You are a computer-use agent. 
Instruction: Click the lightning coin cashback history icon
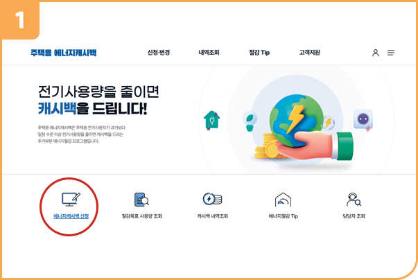pyautogui.click(x=212, y=199)
